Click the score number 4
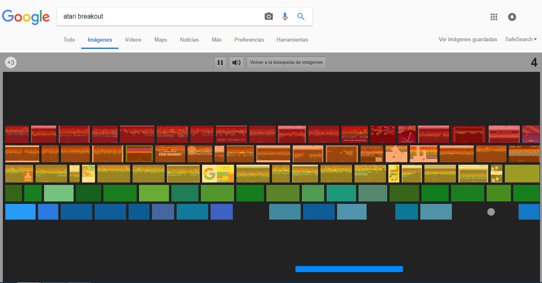 pyautogui.click(x=534, y=63)
